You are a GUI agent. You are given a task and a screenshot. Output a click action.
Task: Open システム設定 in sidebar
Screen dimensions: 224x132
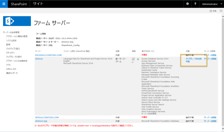click(11, 40)
